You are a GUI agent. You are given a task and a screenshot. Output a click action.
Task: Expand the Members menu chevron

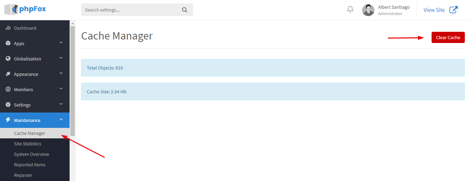point(61,89)
